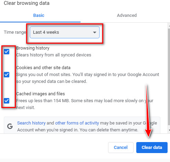
Task: Uncheck Cached images and files checkbox
Action: click(x=7, y=101)
